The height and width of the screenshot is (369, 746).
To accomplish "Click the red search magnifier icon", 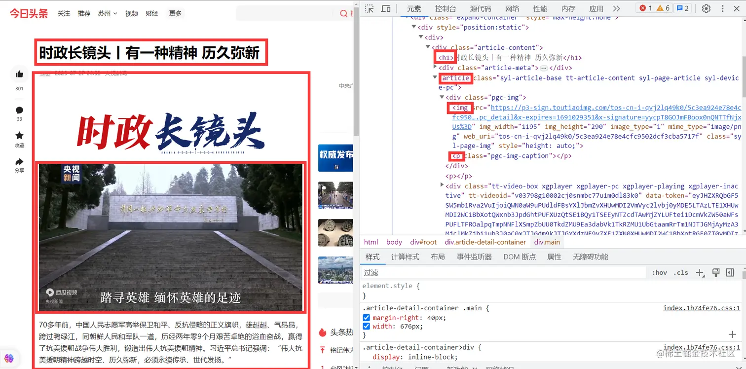I will tap(344, 13).
